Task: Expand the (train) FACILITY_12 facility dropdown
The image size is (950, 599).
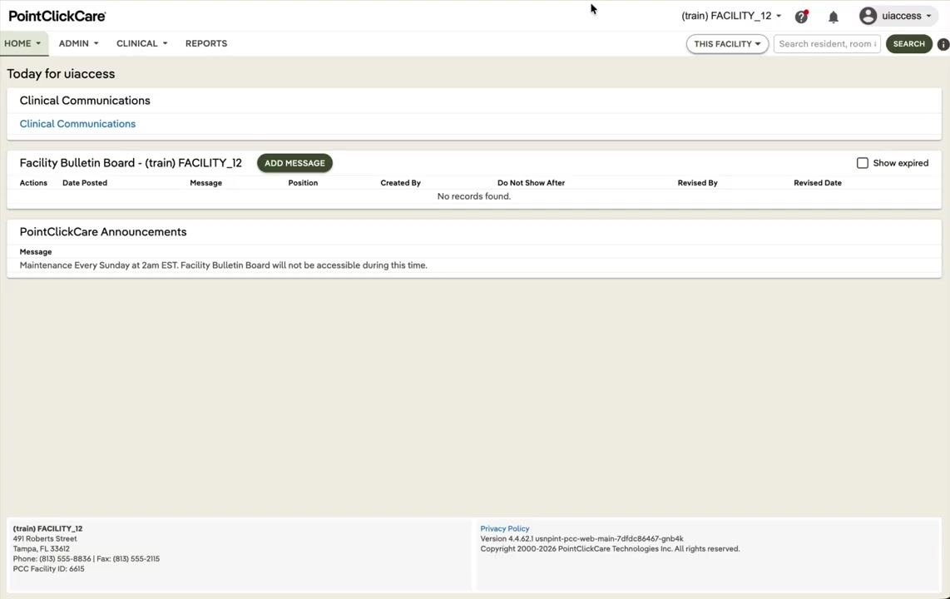Action: point(731,16)
